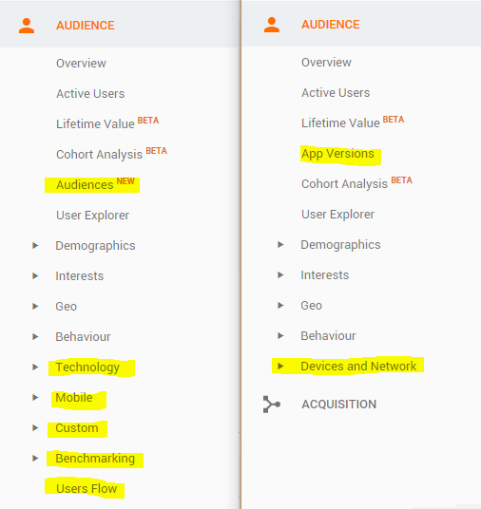Click the Acquisition branching arrows icon
Viewport: 481px width, 509px height.
point(271,405)
